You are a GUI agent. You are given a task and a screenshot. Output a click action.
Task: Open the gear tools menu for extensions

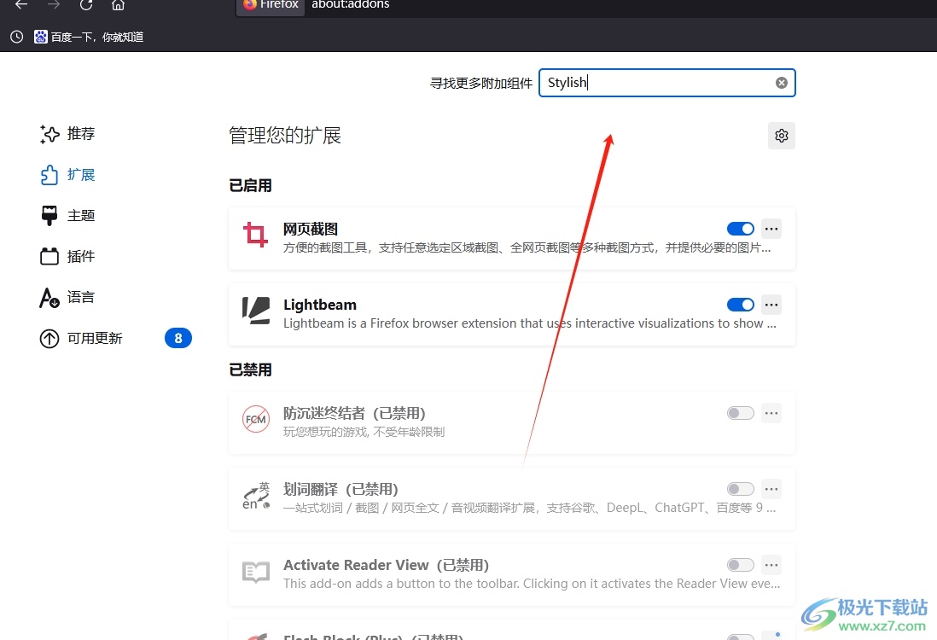[781, 136]
